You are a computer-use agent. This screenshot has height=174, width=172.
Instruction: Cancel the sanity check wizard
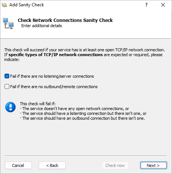[18, 165]
